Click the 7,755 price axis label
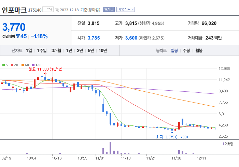Screen dimensions: 239x167 [223, 102]
